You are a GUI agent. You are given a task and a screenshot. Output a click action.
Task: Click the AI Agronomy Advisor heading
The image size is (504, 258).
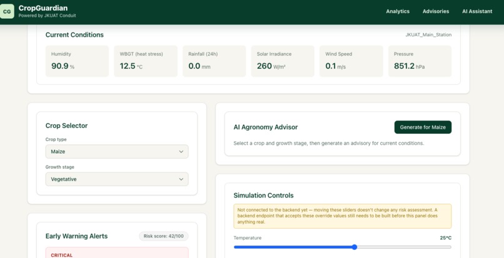coord(266,127)
